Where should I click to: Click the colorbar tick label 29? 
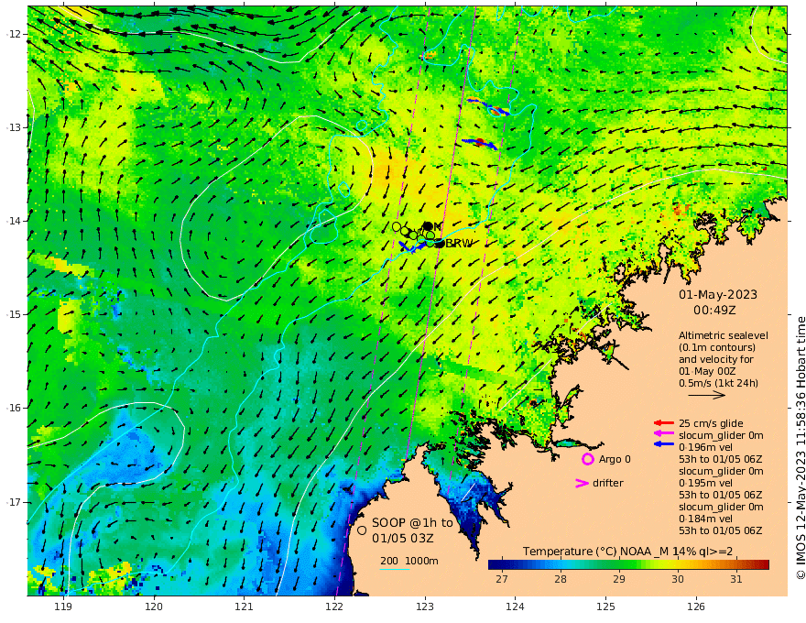pyautogui.click(x=619, y=579)
